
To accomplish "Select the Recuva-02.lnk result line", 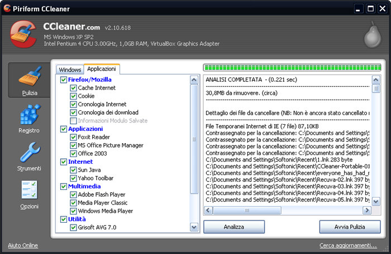I will pos(288,179).
